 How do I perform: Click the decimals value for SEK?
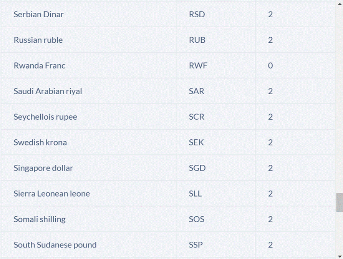pos(270,142)
